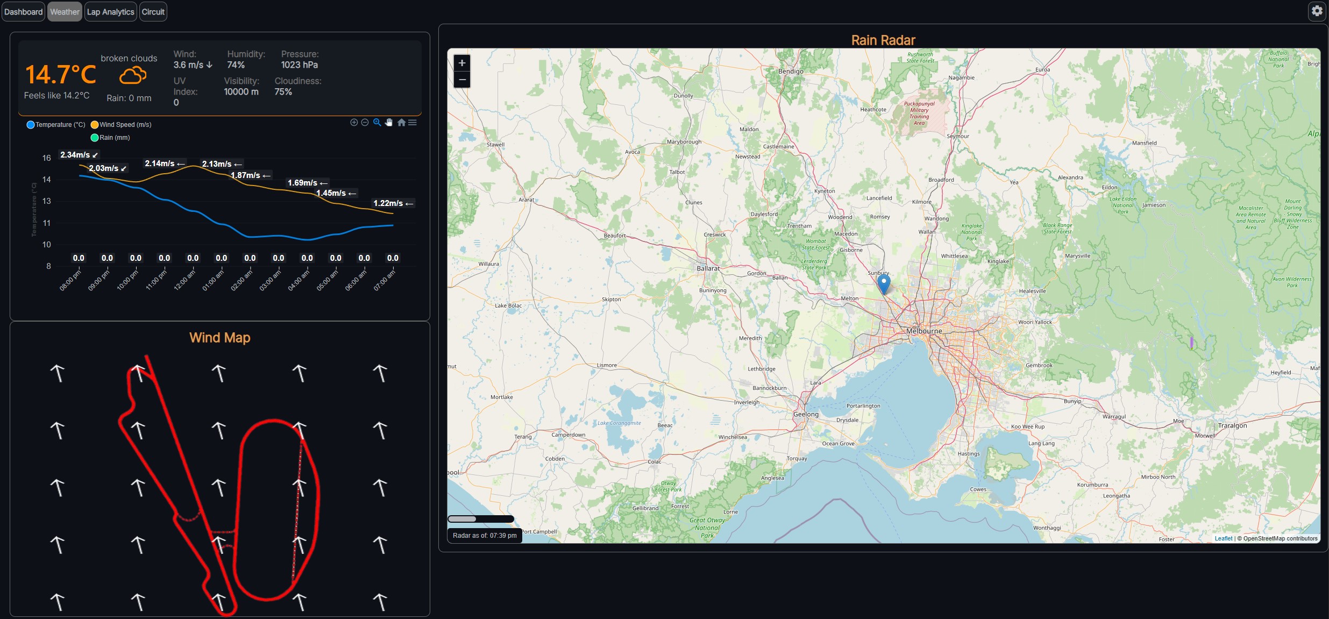Screen dimensions: 1329x619
Task: Zoom out on the Rain Radar map
Action: [461, 80]
